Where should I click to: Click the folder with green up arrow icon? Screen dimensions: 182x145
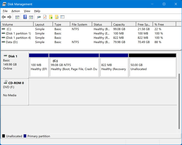(51, 17)
